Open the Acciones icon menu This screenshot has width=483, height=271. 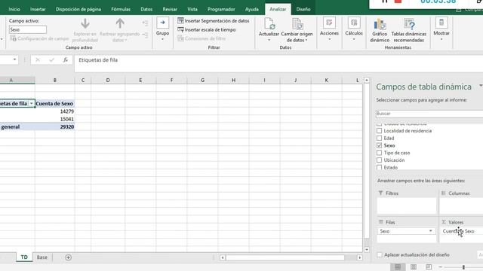[x=329, y=23]
